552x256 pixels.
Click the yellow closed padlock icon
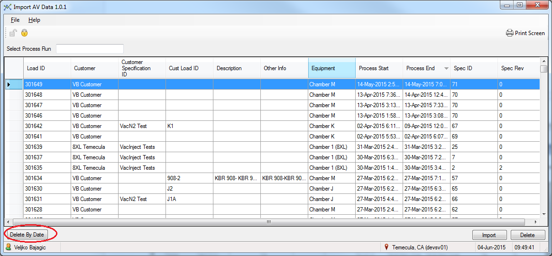click(24, 33)
